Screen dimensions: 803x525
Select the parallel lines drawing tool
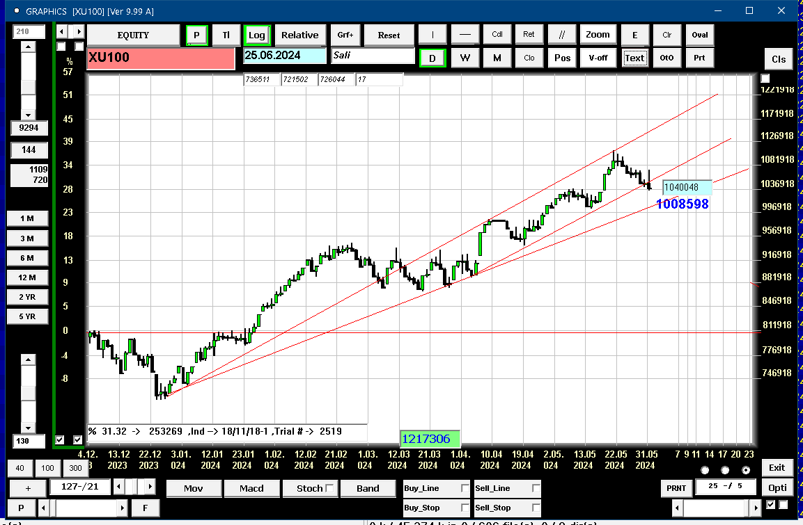point(562,35)
